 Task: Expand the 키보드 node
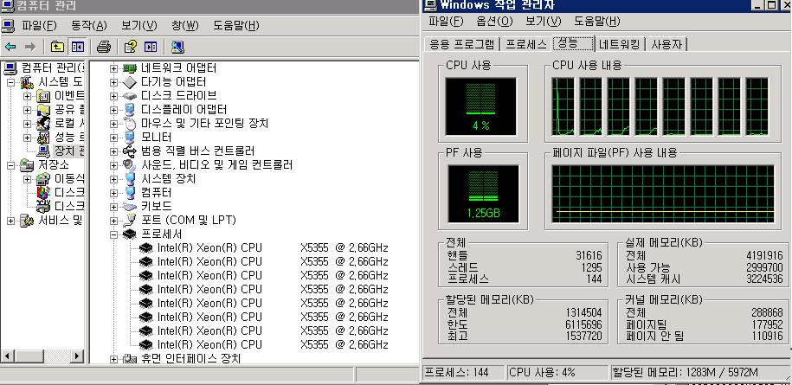click(x=113, y=207)
